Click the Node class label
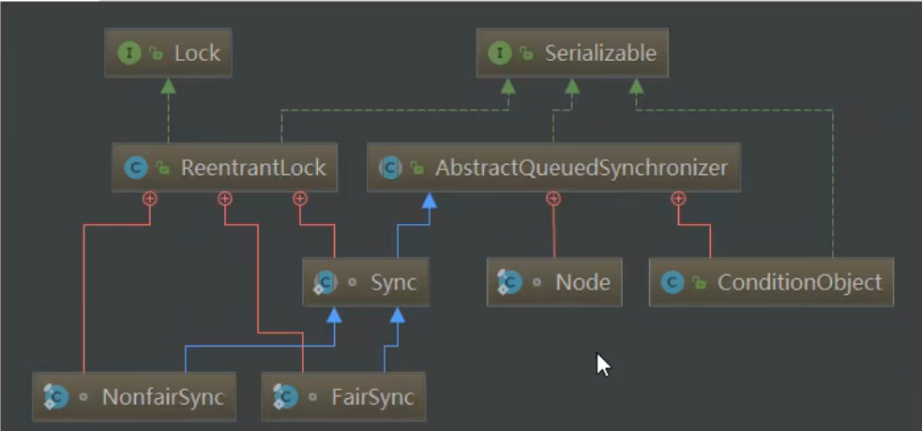Image resolution: width=922 pixels, height=431 pixels. [x=582, y=282]
